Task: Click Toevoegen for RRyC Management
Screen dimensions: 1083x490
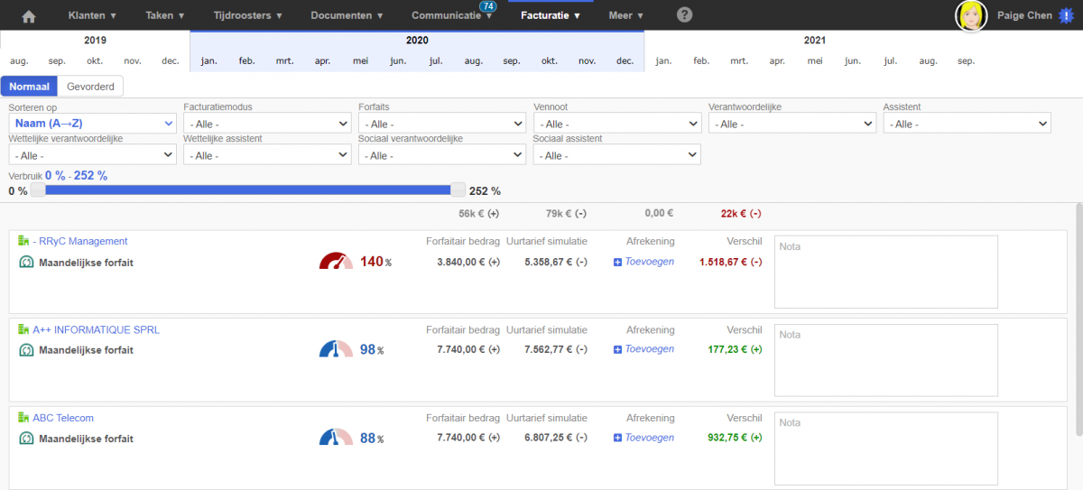Action: (x=648, y=262)
